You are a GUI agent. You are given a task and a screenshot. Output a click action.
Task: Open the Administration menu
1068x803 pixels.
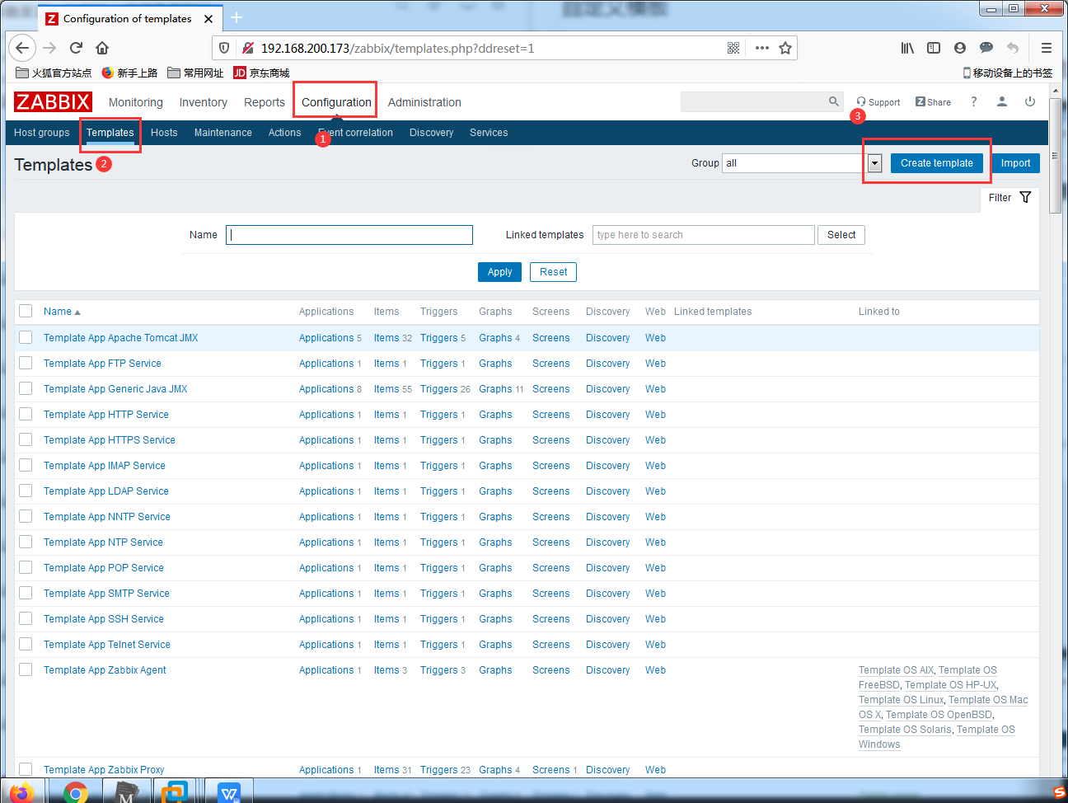[424, 102]
